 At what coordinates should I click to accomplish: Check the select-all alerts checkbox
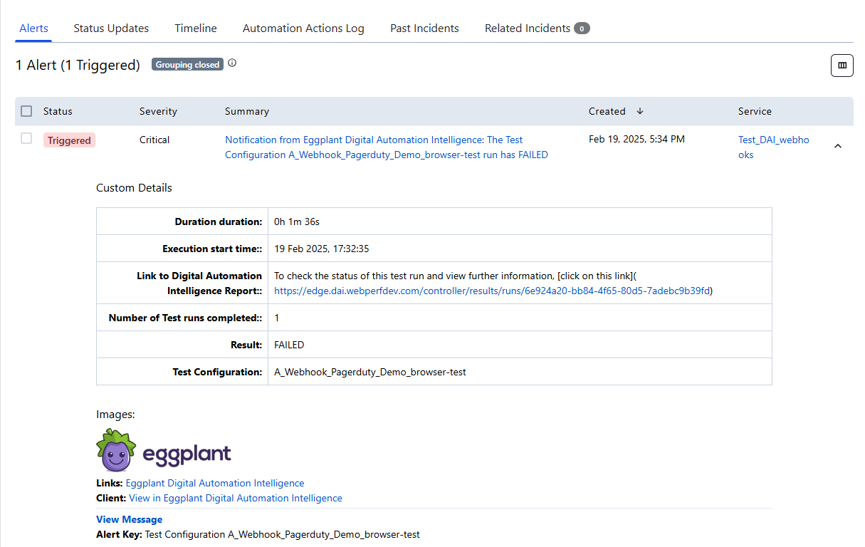(26, 111)
